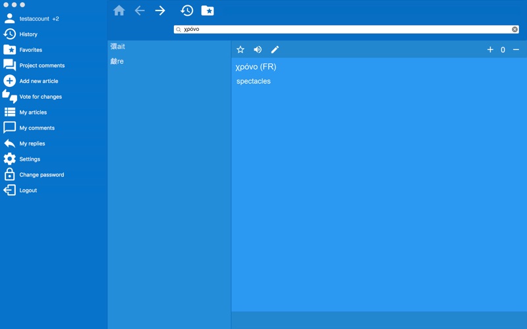Play pronunciation with the speaker icon
This screenshot has height=329, width=527.
258,50
